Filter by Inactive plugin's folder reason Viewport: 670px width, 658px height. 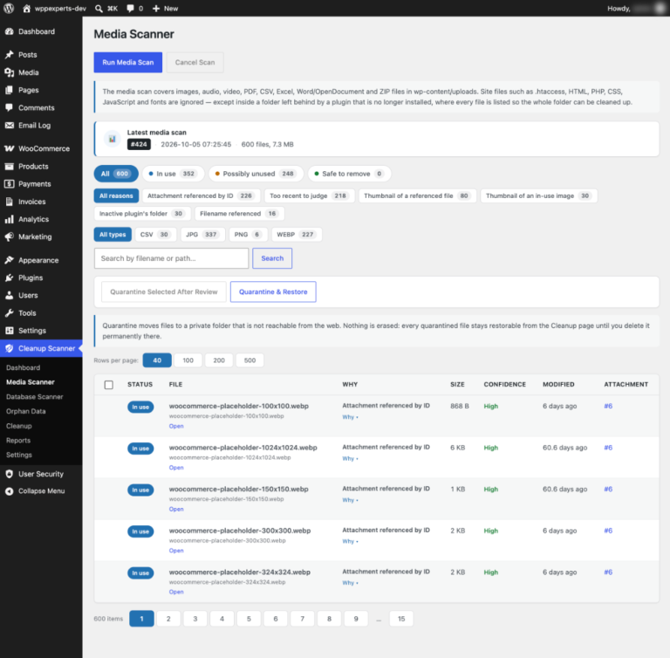(x=142, y=213)
